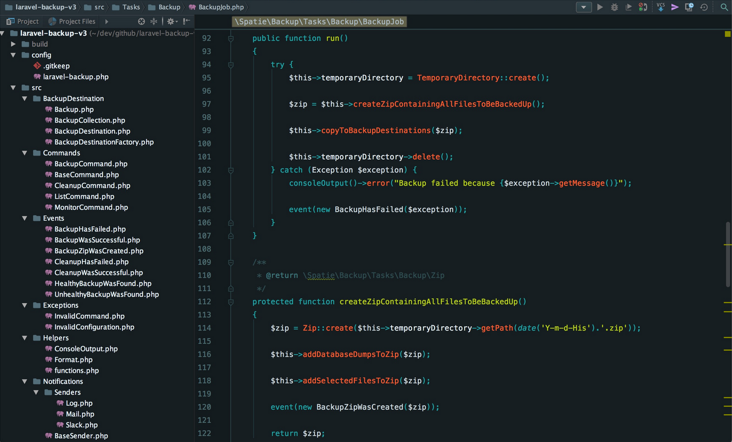Viewport: 732px width, 442px height.
Task: Open laravel-backup.php in config
Action: pyautogui.click(x=71, y=77)
